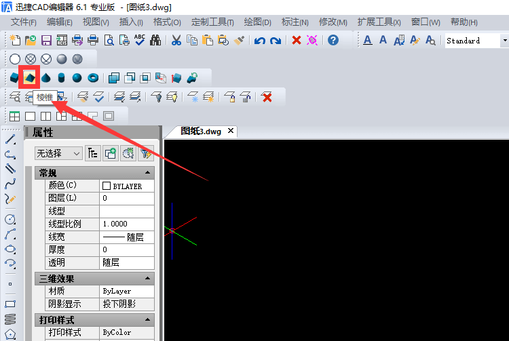
Task: Open the 绘图 menu
Action: point(257,22)
